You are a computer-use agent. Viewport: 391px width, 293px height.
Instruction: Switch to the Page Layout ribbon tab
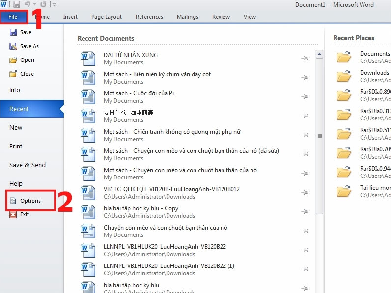(107, 17)
